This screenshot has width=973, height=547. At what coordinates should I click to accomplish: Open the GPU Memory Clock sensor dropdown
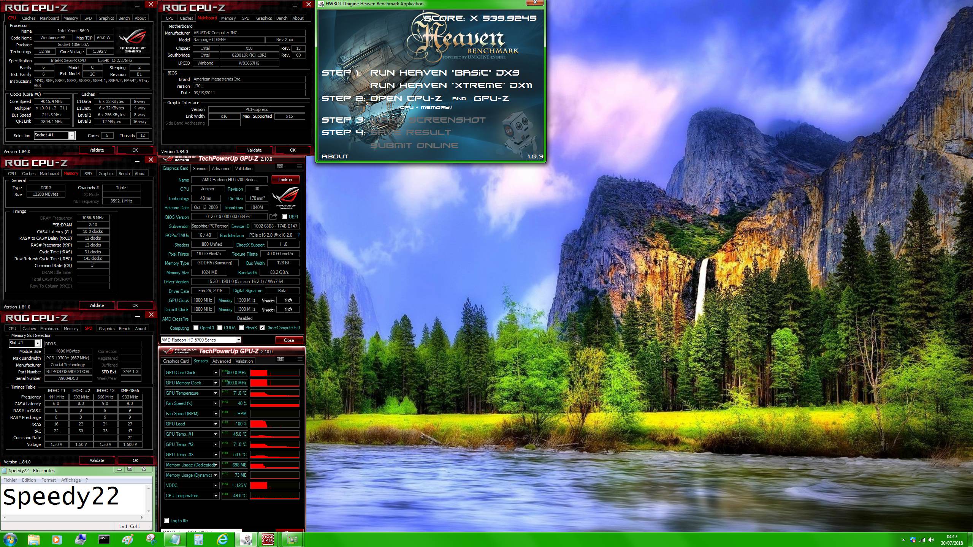tap(192, 383)
